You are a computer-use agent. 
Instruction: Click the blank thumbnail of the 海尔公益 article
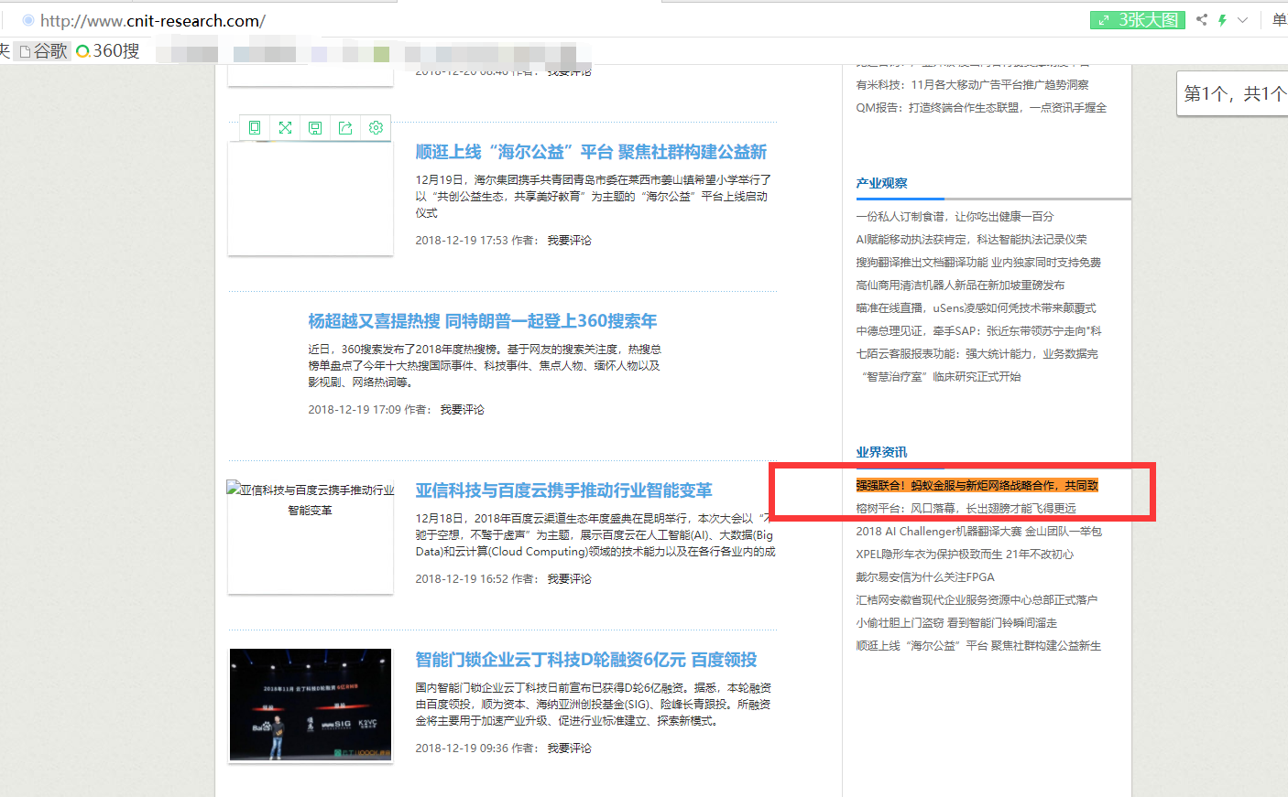point(311,198)
